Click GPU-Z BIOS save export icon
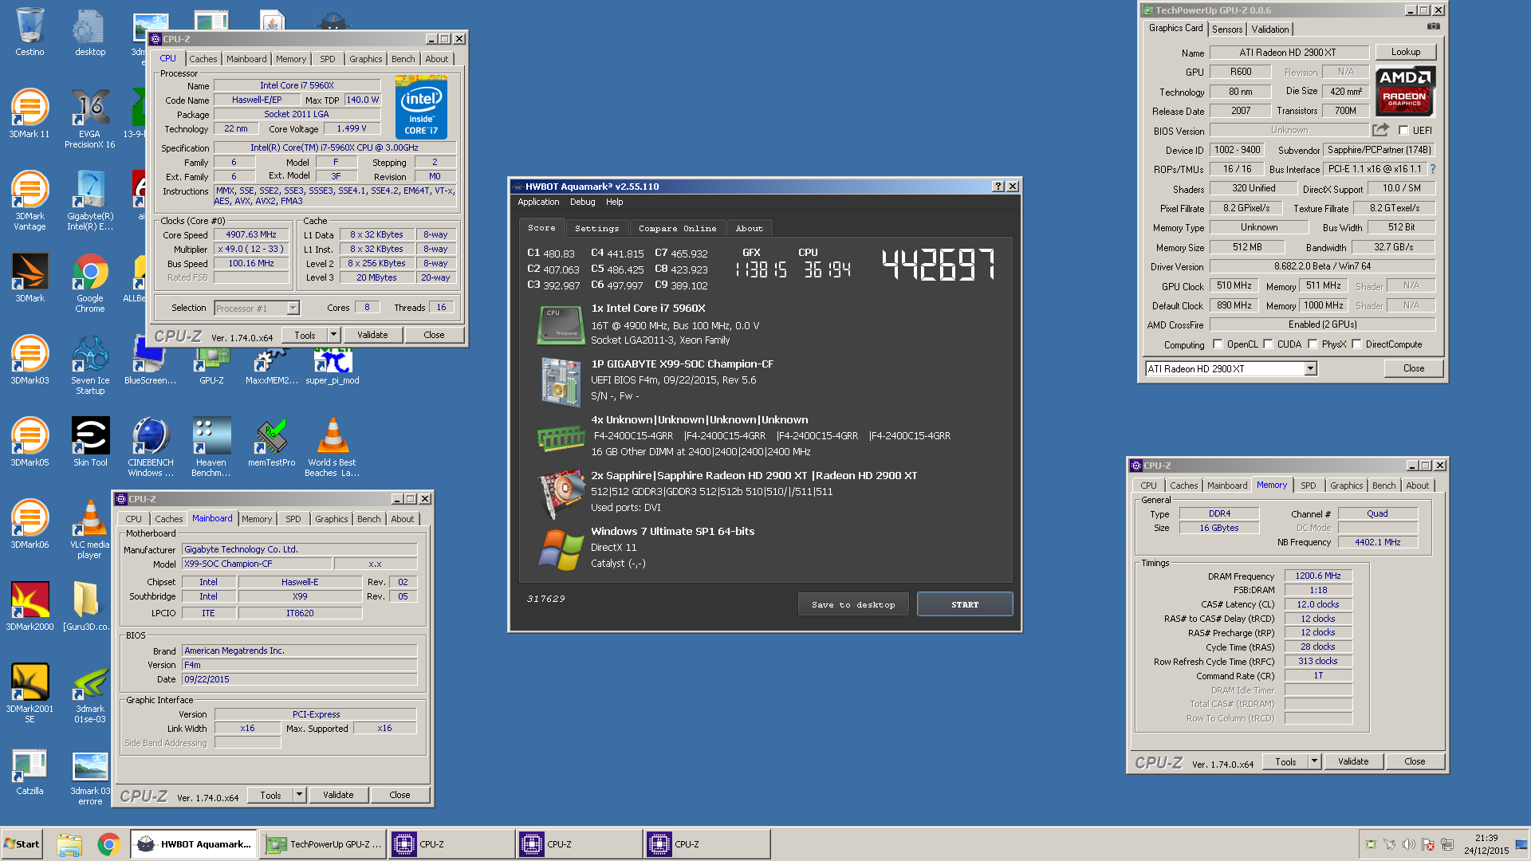This screenshot has width=1531, height=861. pos(1381,130)
